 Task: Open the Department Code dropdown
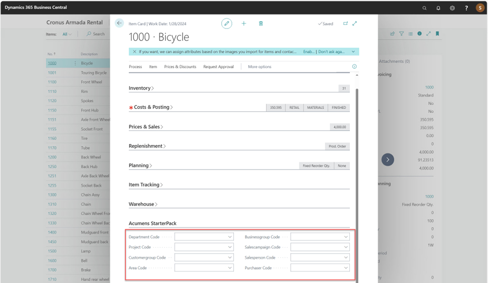(x=230, y=236)
